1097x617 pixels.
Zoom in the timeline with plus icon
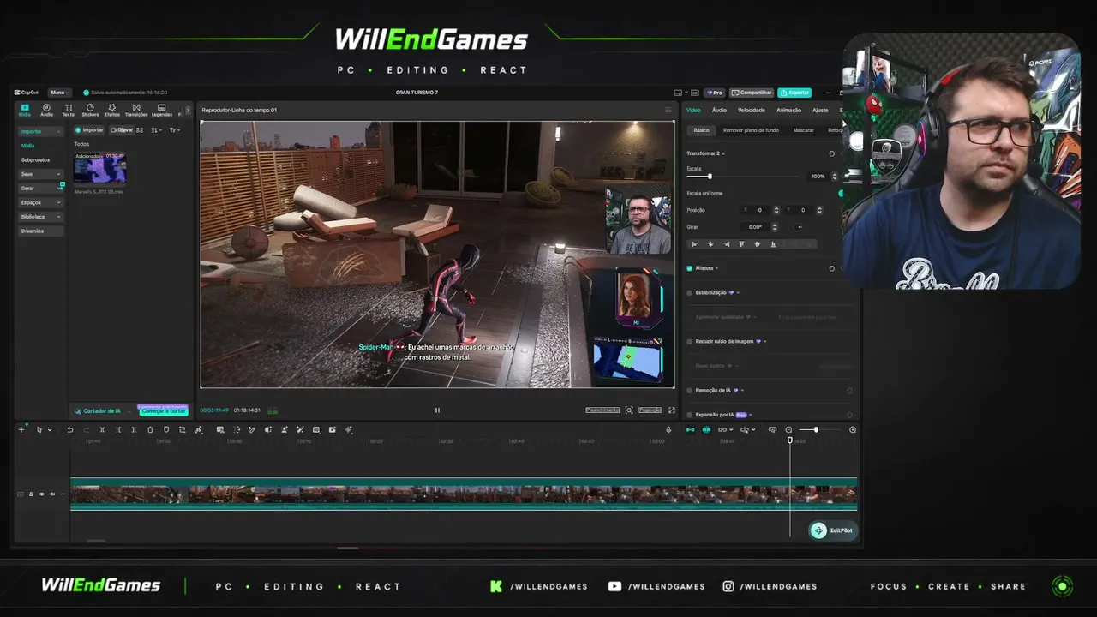point(853,430)
